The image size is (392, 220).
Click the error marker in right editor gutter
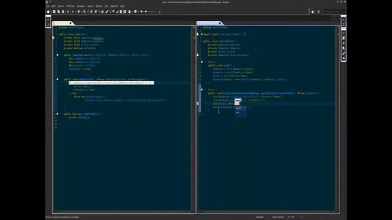pyautogui.click(x=198, y=103)
